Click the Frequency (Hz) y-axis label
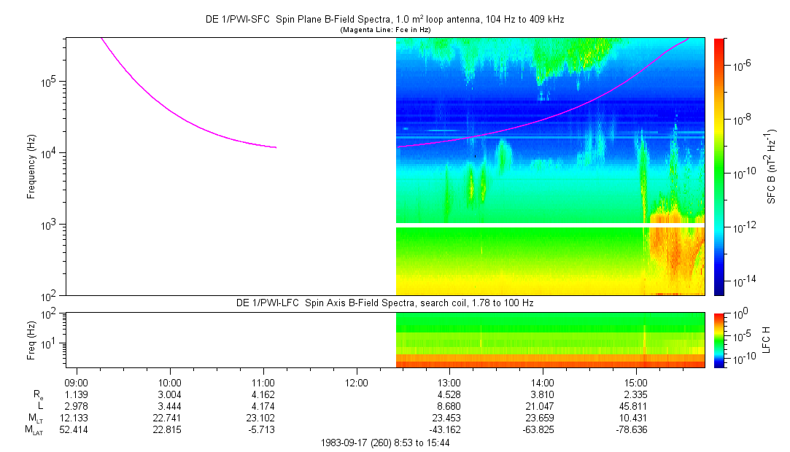Image resolution: width=790 pixels, height=452 pixels. (x=31, y=166)
